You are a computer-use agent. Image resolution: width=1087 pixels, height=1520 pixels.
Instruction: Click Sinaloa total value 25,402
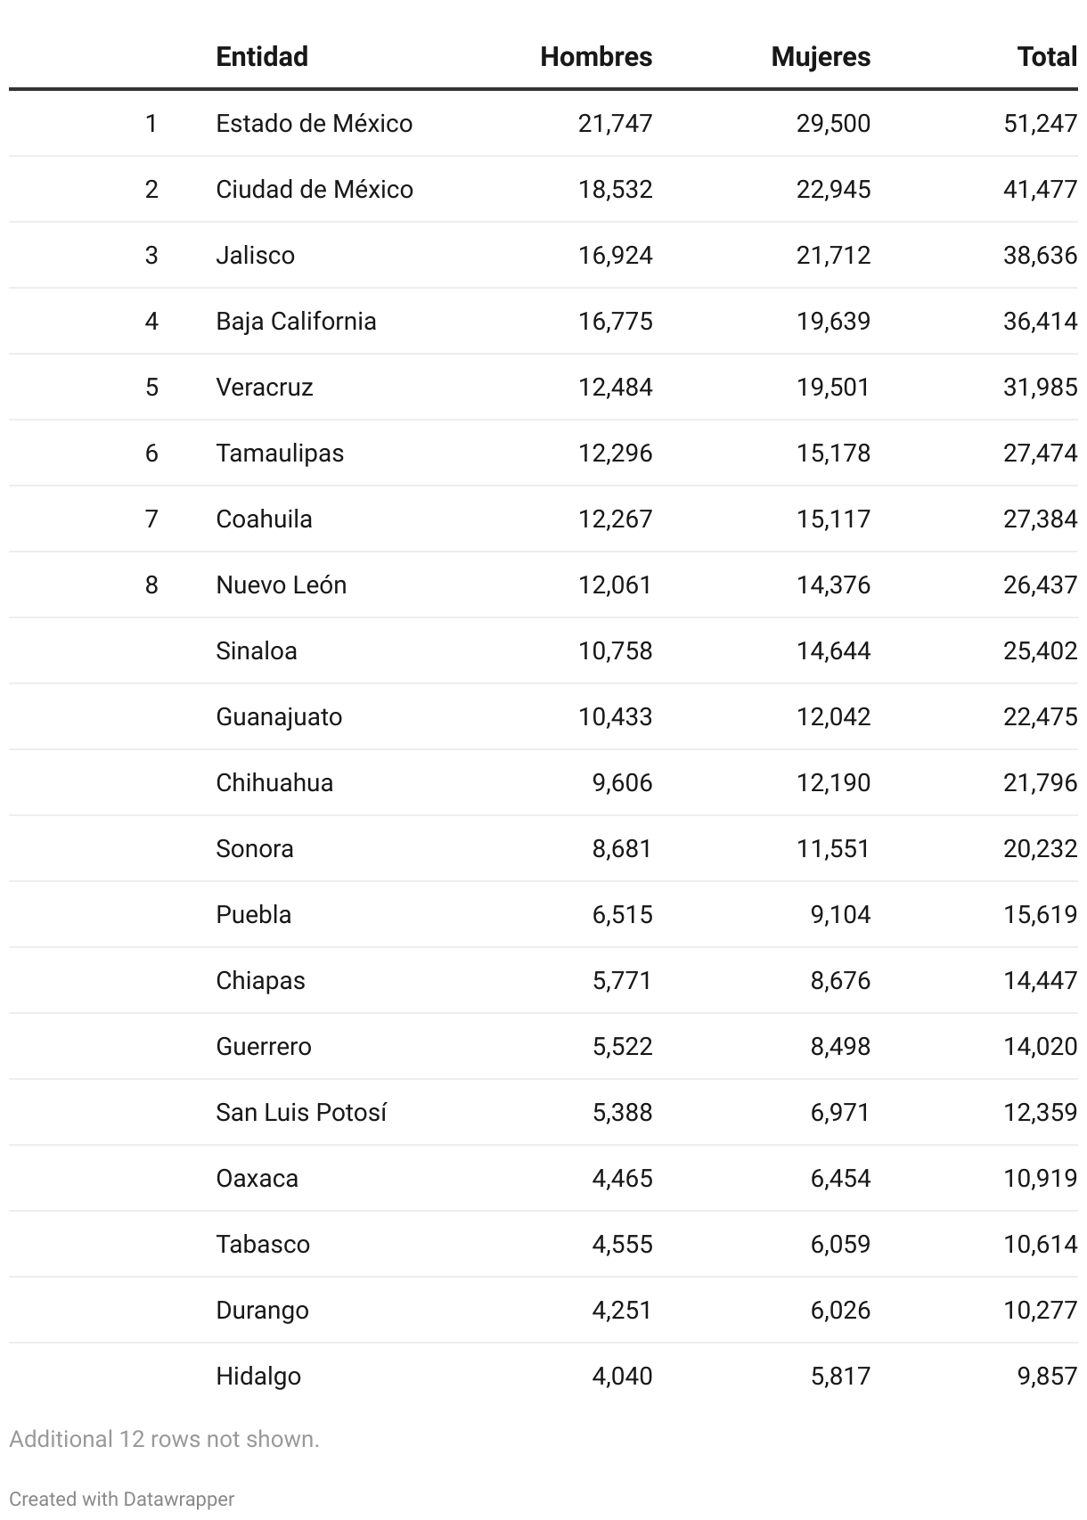click(x=1041, y=650)
